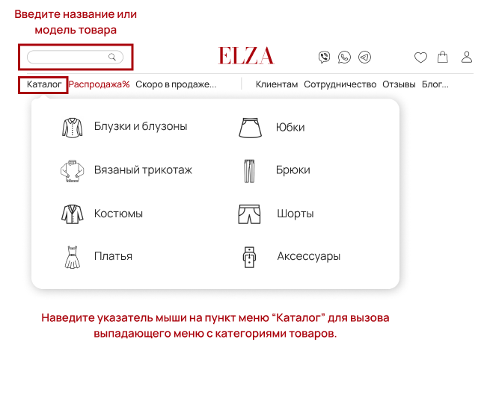The image size is (493, 401).
Task: Select Аксессуары category
Action: click(x=309, y=256)
